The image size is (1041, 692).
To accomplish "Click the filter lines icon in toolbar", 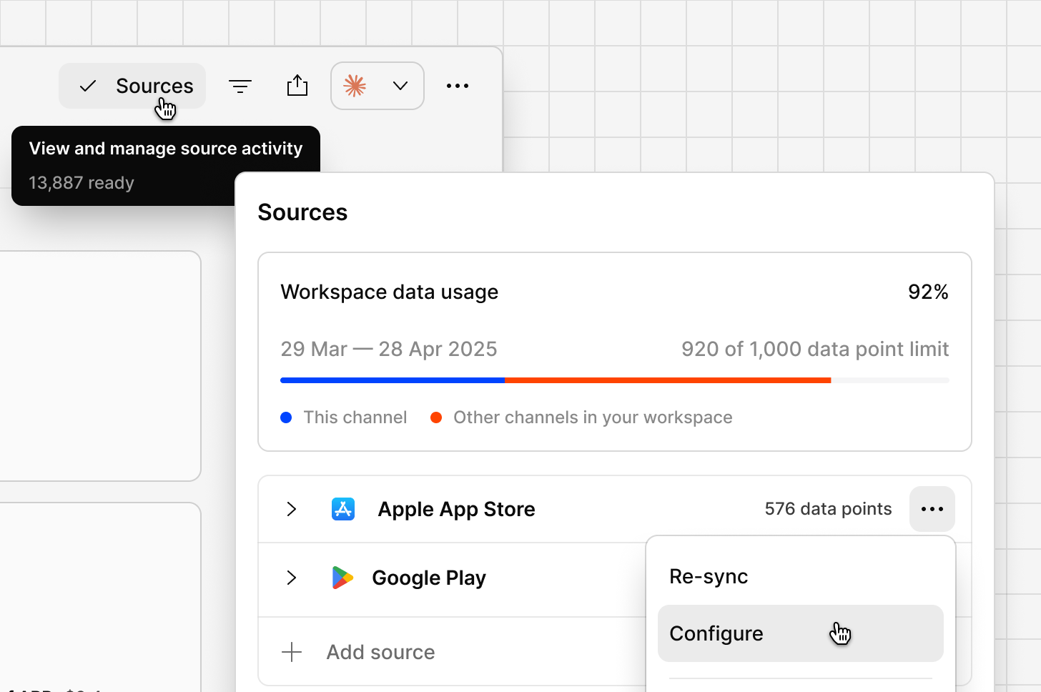I will [240, 86].
